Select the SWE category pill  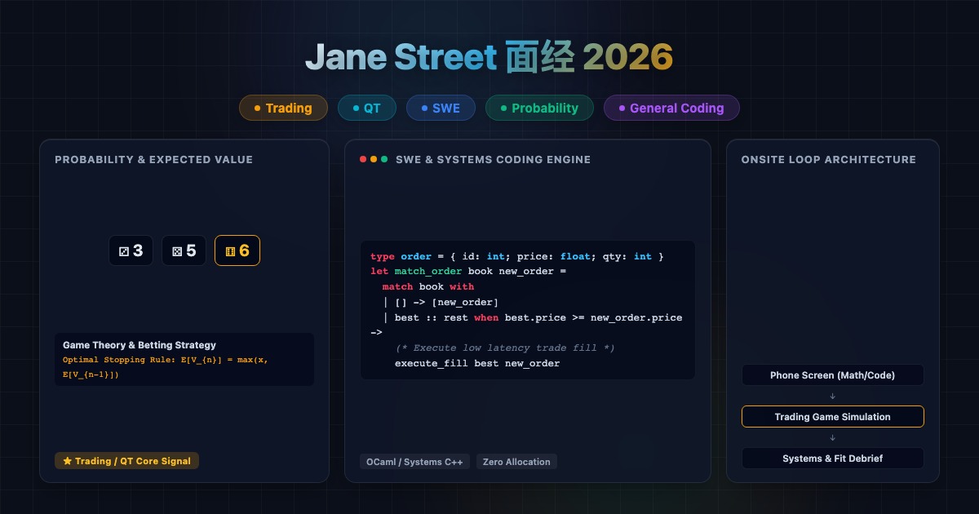coord(441,108)
